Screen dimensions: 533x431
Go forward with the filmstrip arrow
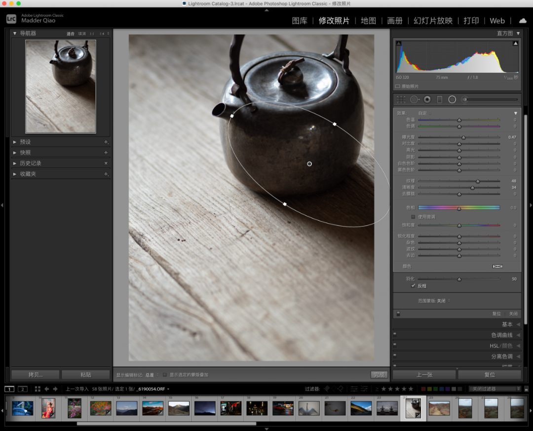55,389
